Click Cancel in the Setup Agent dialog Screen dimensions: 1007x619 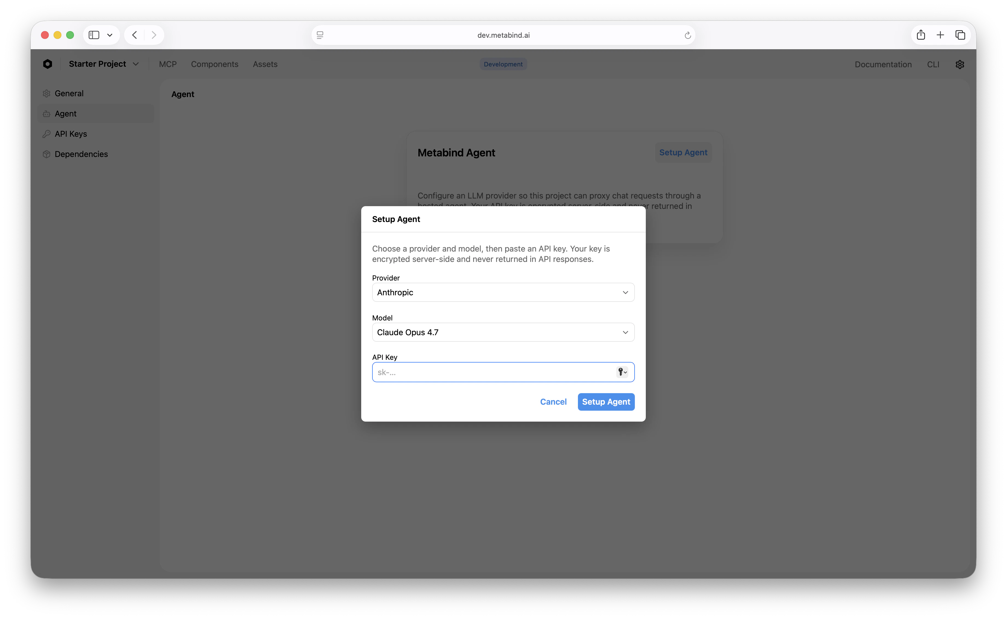pyautogui.click(x=553, y=402)
